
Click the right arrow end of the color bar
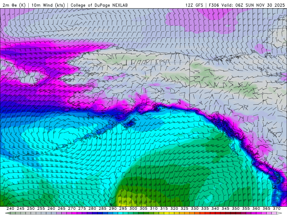(279, 213)
